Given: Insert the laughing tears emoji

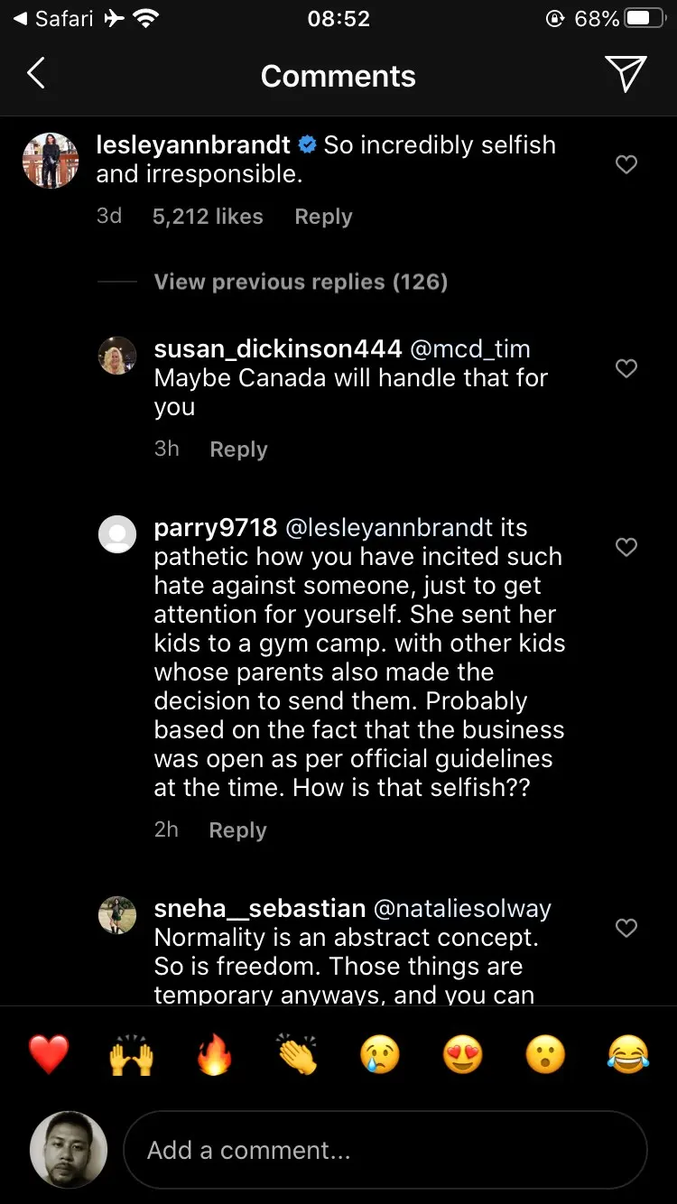Looking at the screenshot, I should [x=628, y=1053].
